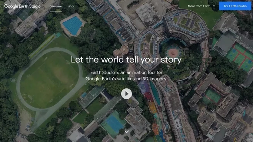
Task: Expand the More from Earth dropdown
Action: [x=201, y=6]
